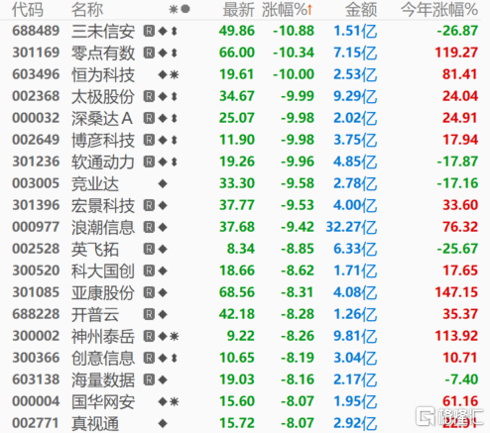
Task: Click the diamond icon next to 英飞拓
Action: click(x=163, y=249)
